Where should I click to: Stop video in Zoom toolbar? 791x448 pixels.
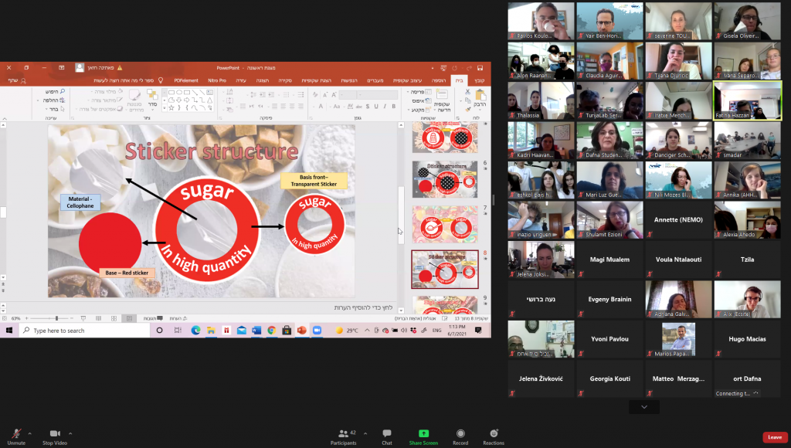pyautogui.click(x=55, y=436)
